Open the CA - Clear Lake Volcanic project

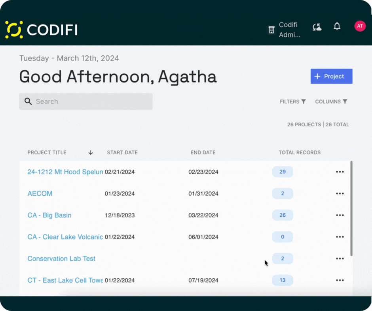click(65, 237)
